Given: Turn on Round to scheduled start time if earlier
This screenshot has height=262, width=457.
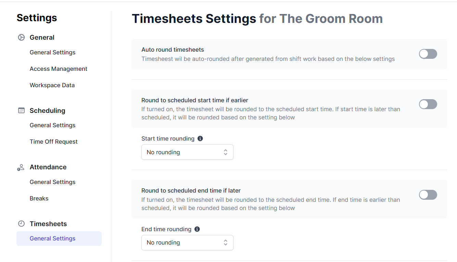Looking at the screenshot, I should [x=428, y=104].
